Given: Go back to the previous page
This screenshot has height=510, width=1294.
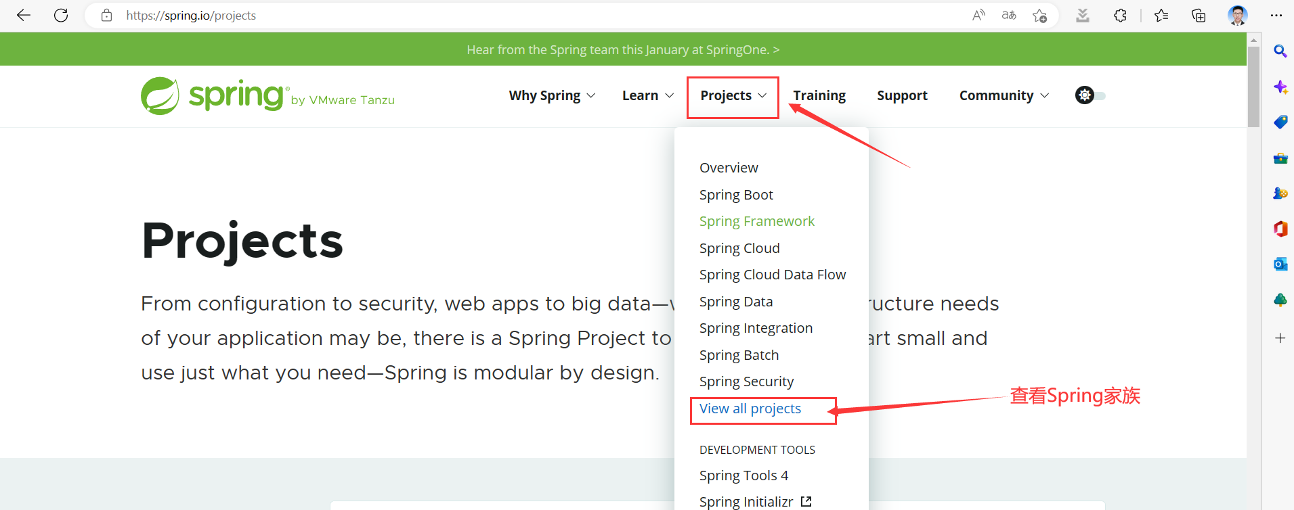Looking at the screenshot, I should (24, 15).
